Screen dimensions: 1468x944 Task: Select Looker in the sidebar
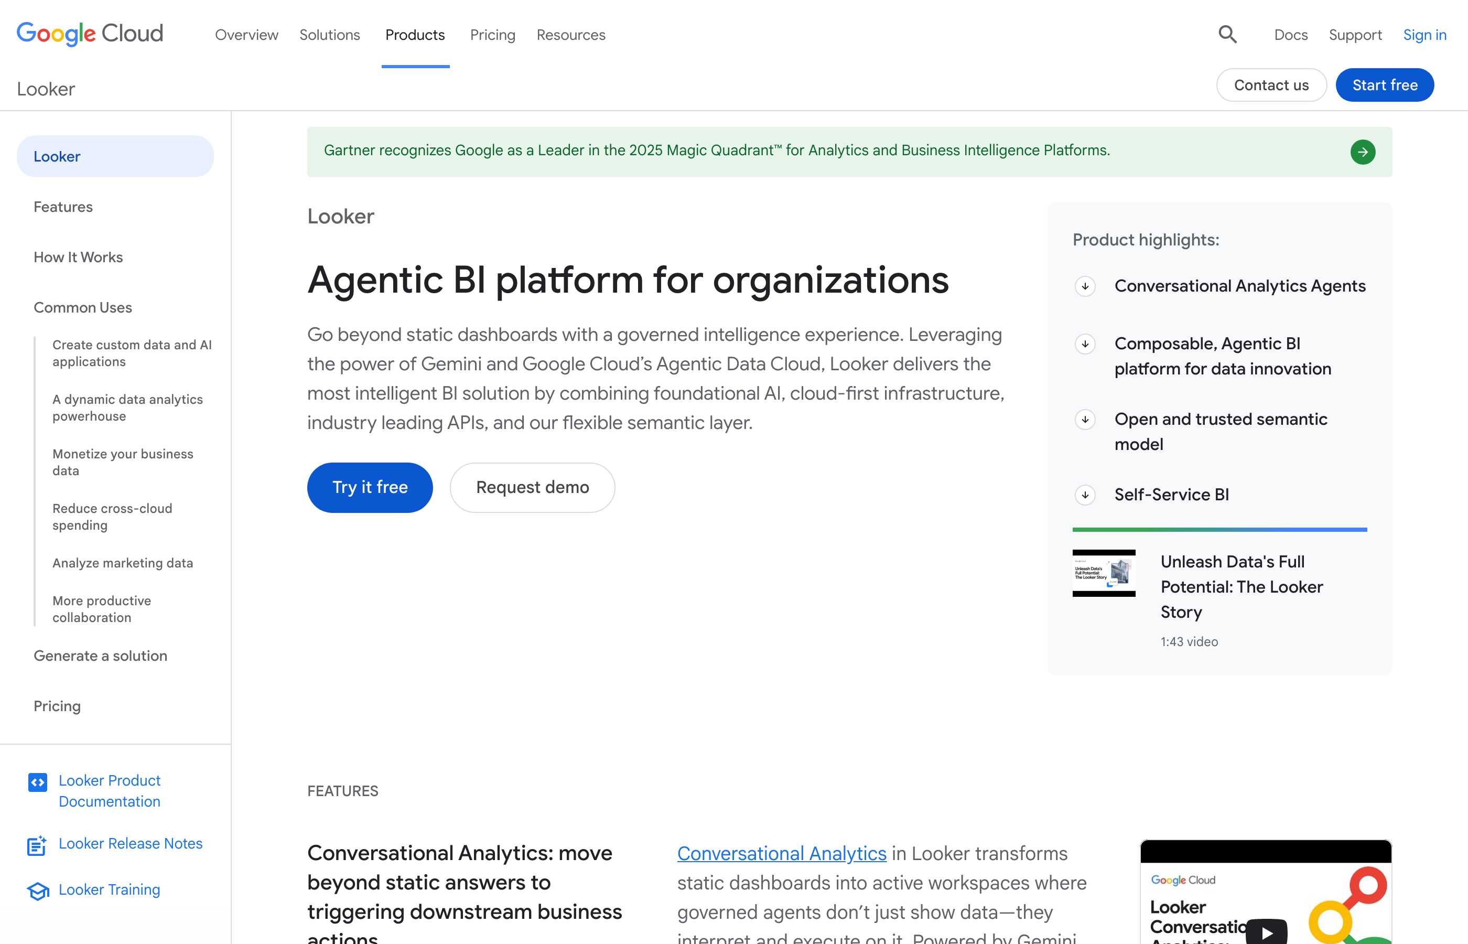115,156
